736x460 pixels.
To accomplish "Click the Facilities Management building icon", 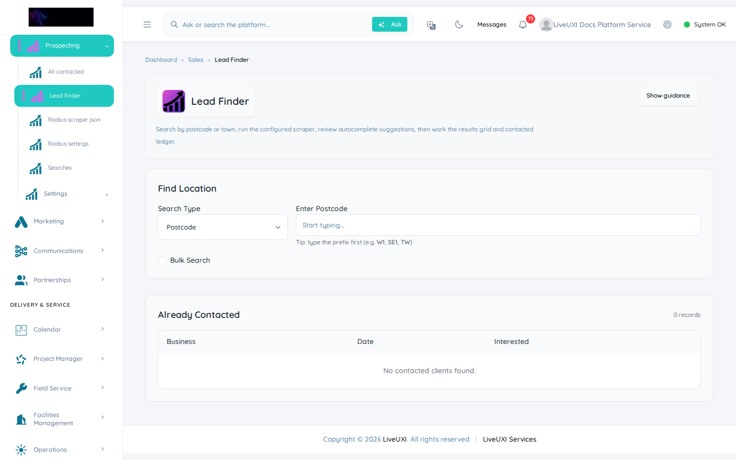I will pyautogui.click(x=21, y=419).
